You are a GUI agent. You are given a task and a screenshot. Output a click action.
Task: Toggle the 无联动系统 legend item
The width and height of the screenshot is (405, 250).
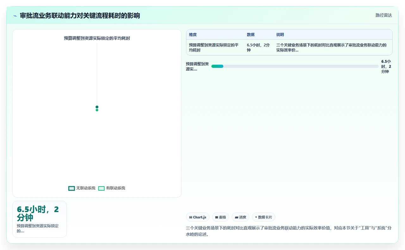pos(82,188)
